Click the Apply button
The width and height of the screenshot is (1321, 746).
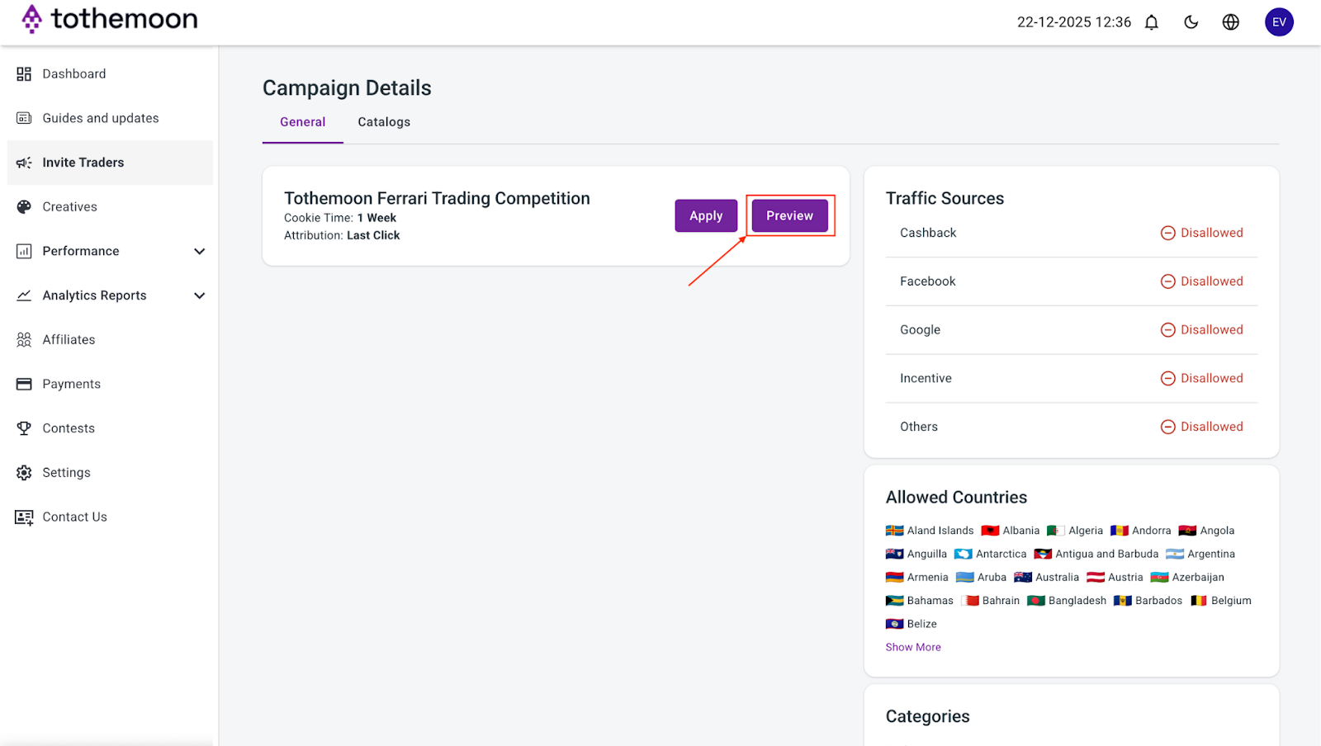point(706,215)
